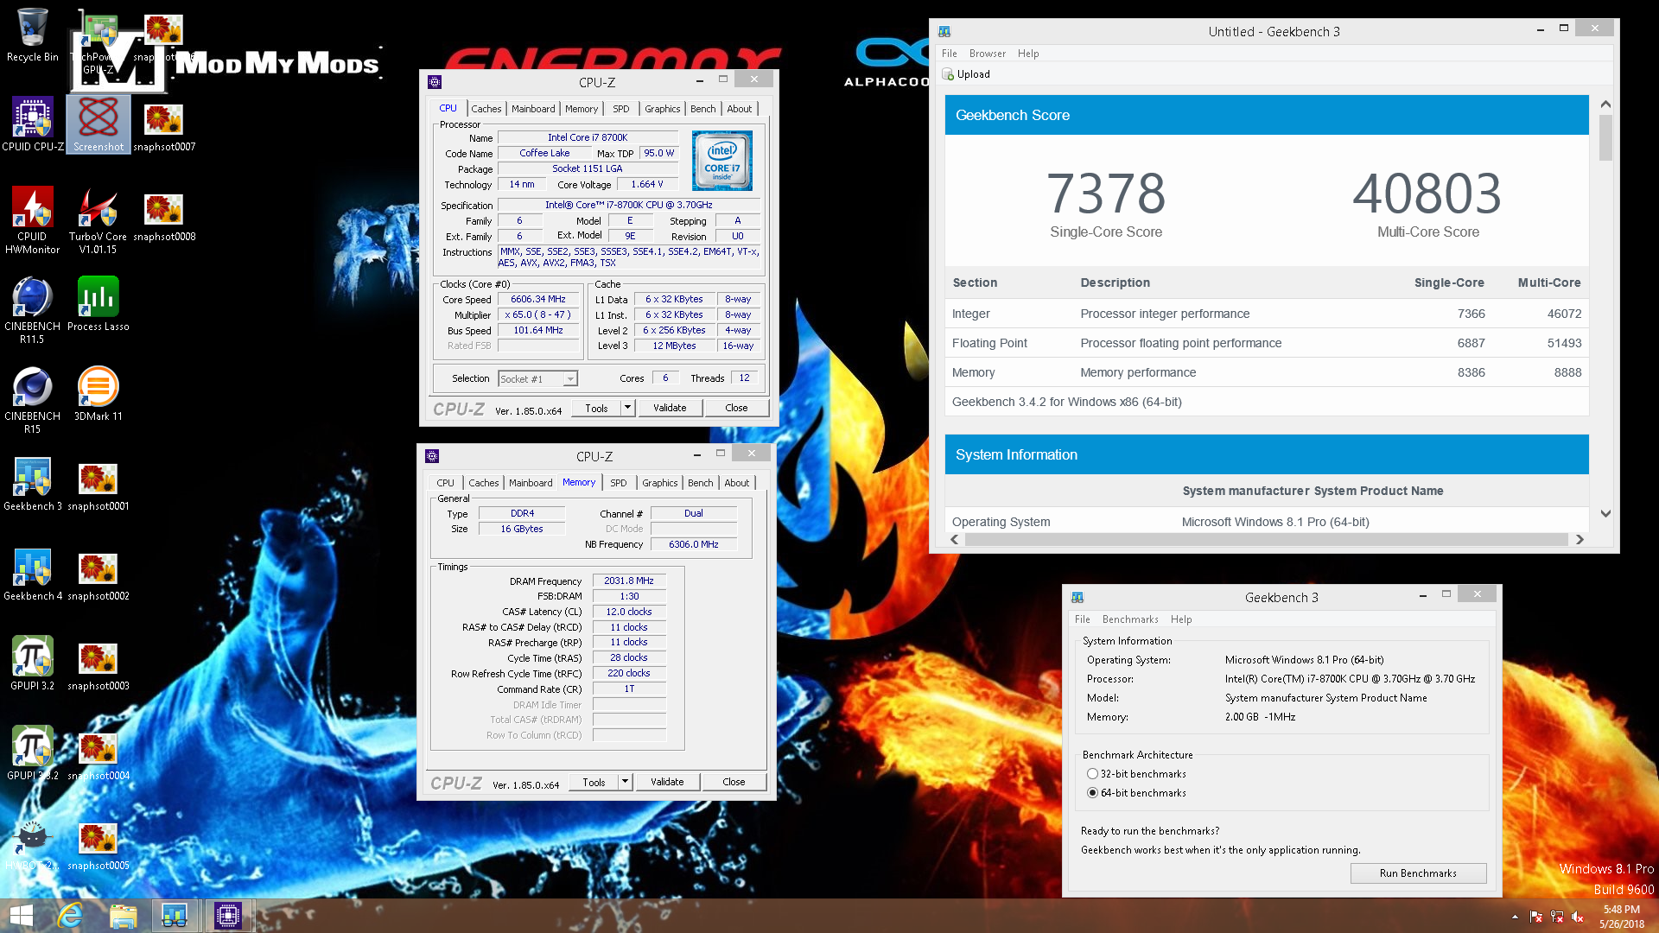Viewport: 1659px width, 933px height.
Task: Switch to SPD tab in bottom CPU-Z window
Action: tap(619, 483)
